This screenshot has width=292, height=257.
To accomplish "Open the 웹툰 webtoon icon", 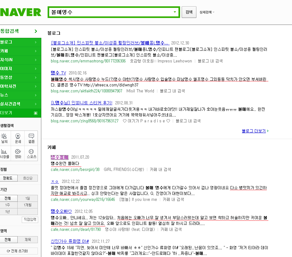I will click(x=31, y=138).
